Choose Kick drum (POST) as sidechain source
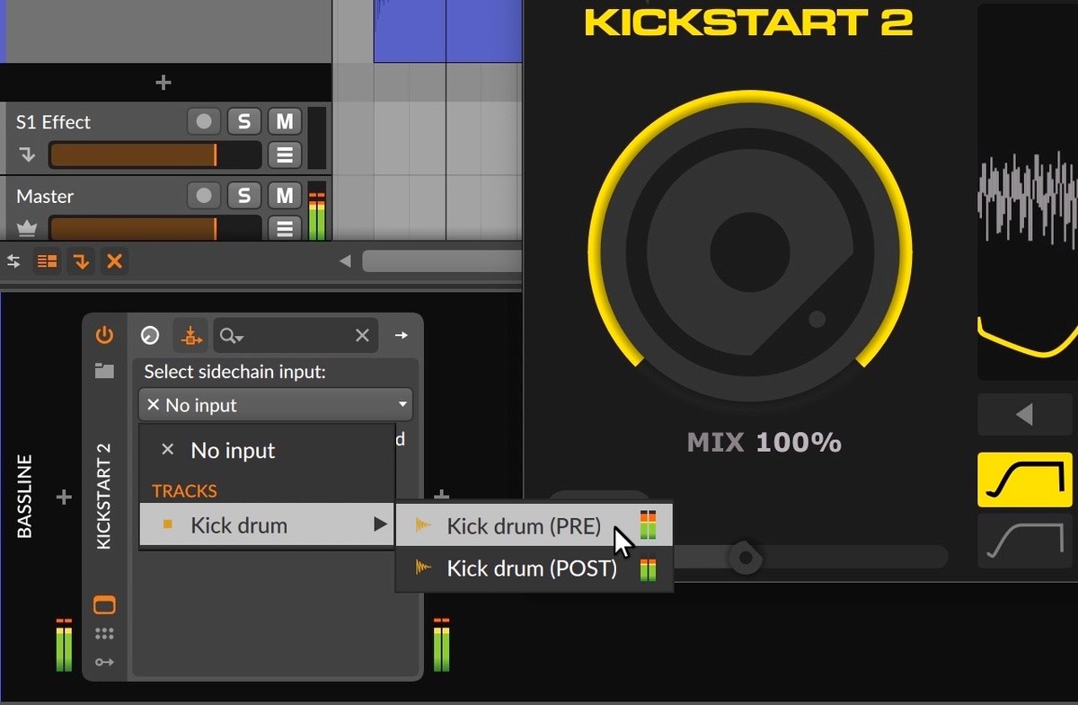Viewport: 1078px width, 705px height. (531, 568)
